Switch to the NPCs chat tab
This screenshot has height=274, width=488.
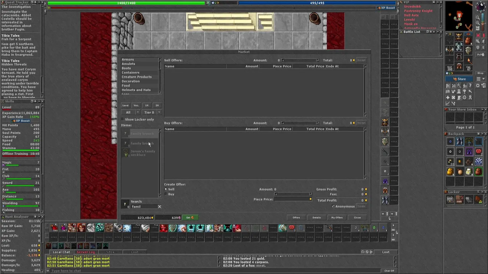110,252
